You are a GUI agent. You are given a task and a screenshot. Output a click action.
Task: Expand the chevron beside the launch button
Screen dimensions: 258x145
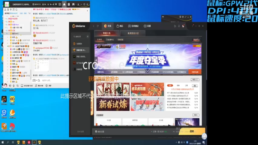pos(174,131)
